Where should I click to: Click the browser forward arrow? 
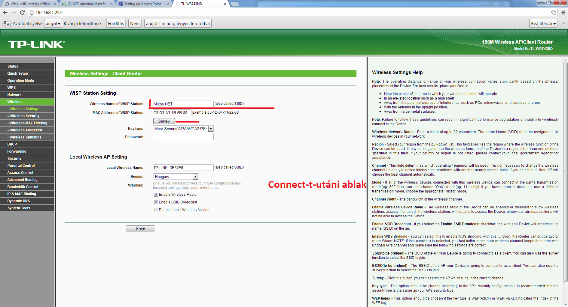click(14, 13)
